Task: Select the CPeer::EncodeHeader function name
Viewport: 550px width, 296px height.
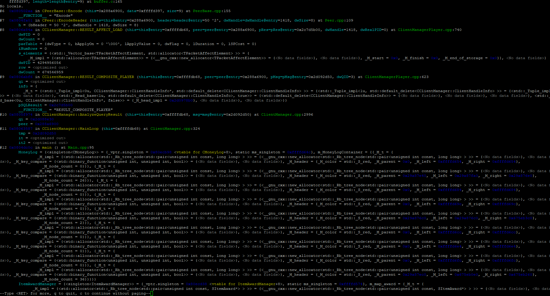Action: tap(64, 20)
